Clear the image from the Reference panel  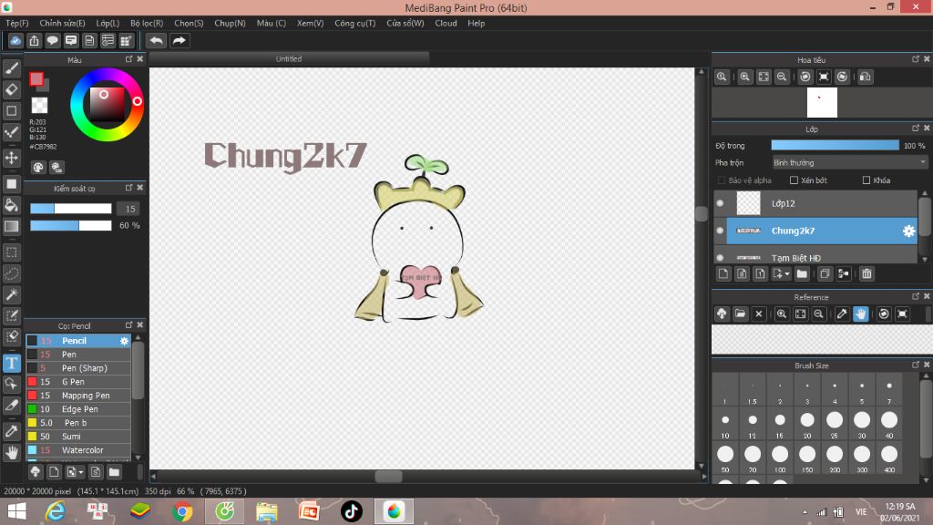[x=759, y=314]
